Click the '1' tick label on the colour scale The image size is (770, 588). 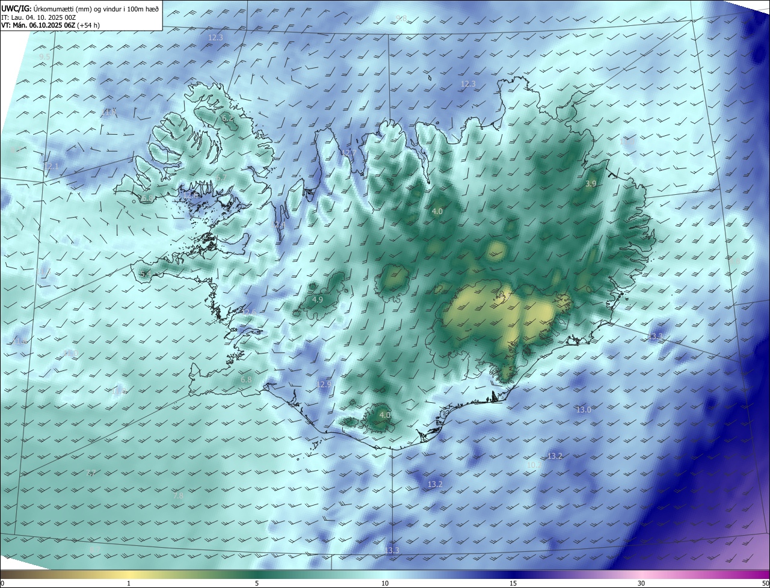(x=129, y=583)
